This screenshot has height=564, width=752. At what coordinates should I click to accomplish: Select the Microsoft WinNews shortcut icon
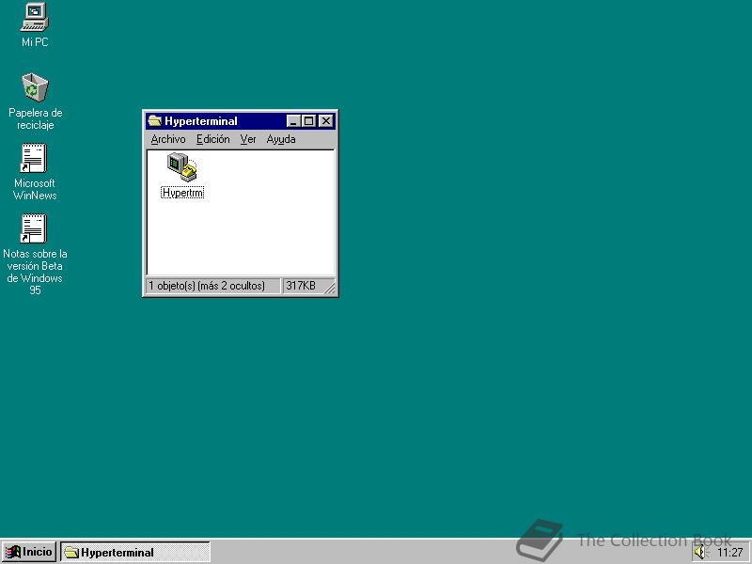(x=34, y=158)
